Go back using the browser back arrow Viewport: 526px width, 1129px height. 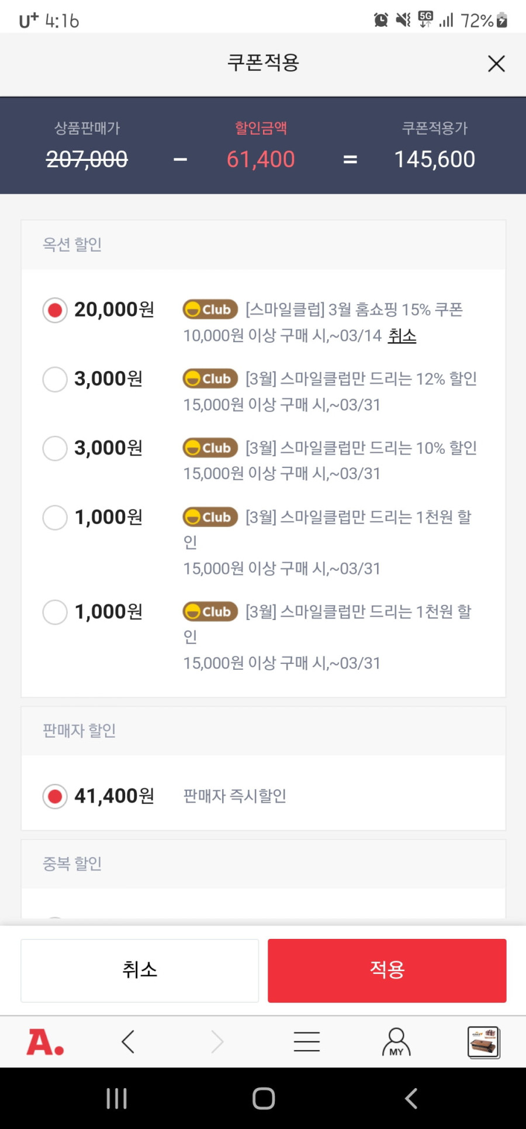point(128,1042)
